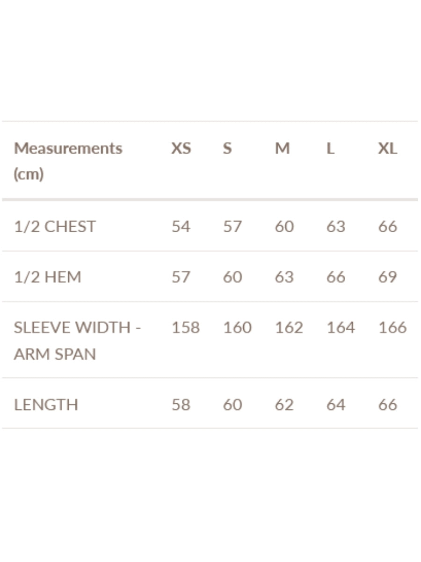Select arm span value 162 for M

[289, 327]
